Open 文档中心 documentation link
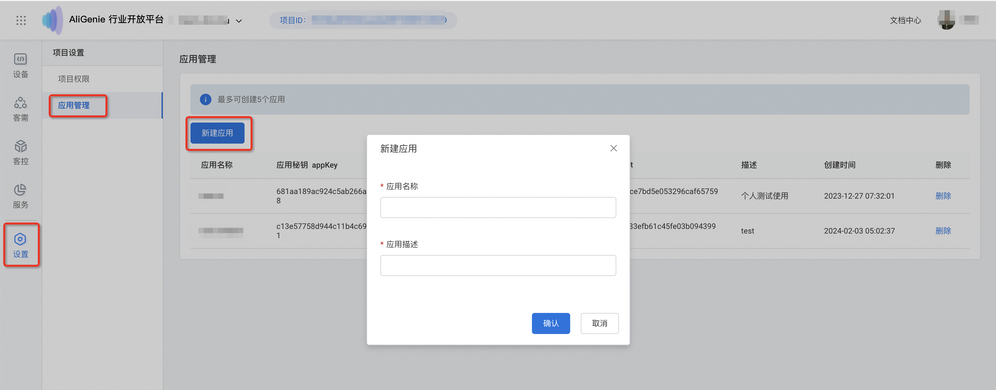This screenshot has height=390, width=996. [x=905, y=20]
